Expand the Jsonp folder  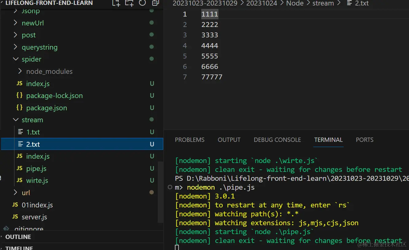[x=16, y=11]
